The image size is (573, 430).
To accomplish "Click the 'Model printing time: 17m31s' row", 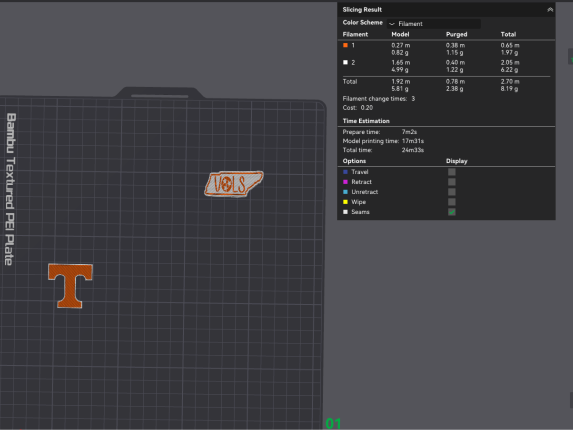I will coord(383,141).
